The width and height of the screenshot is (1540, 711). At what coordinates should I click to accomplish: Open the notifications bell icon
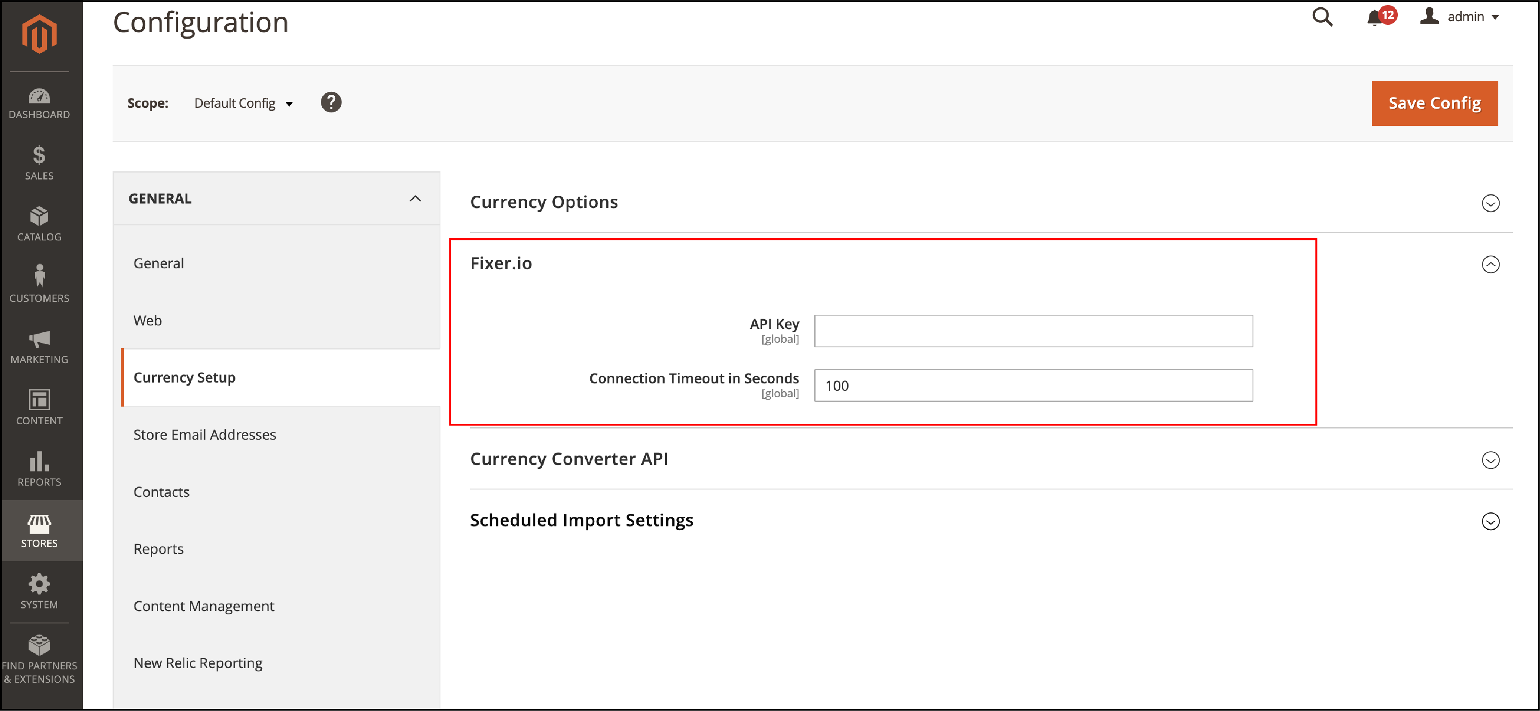(1374, 18)
